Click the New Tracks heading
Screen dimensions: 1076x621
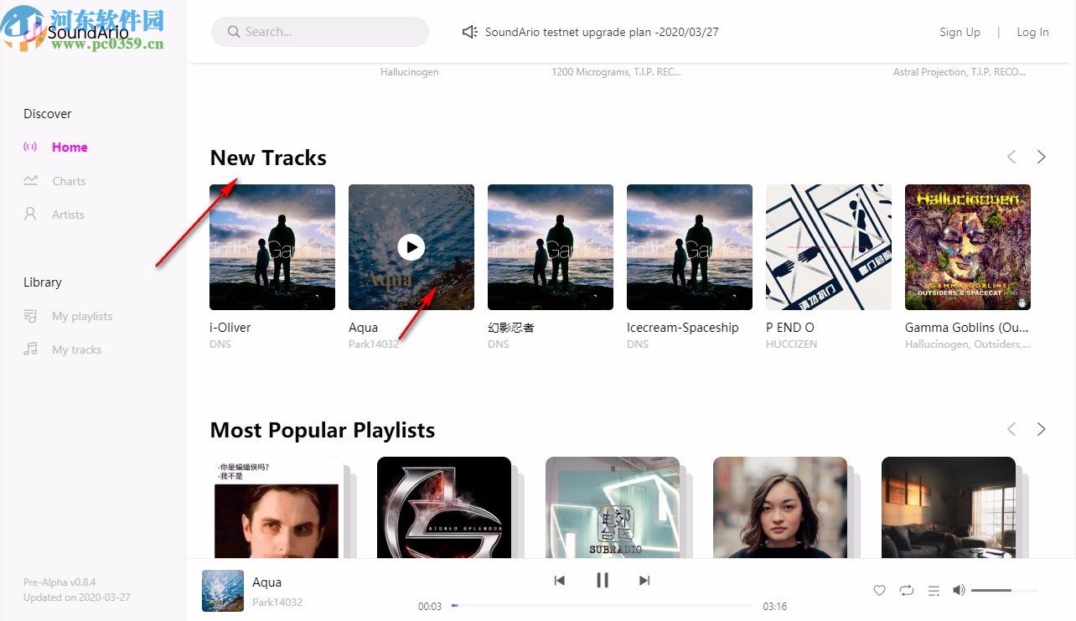(x=268, y=158)
